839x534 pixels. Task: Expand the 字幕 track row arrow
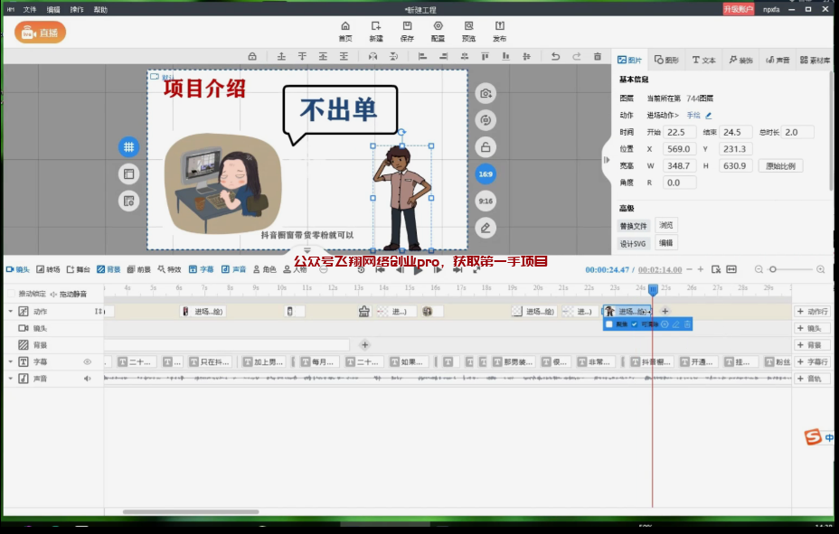click(11, 361)
